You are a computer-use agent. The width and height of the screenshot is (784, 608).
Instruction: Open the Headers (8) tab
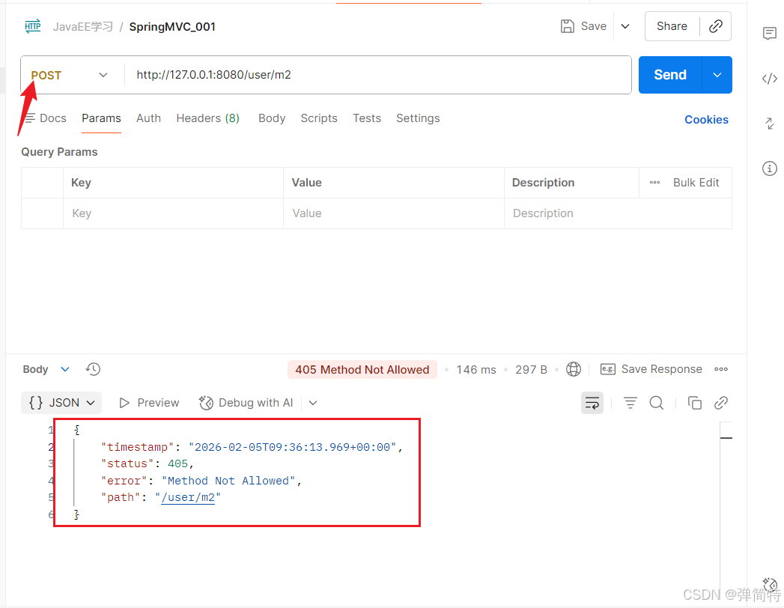208,118
